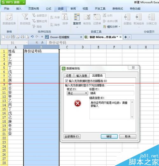Open the 记录单 record form

97,19
